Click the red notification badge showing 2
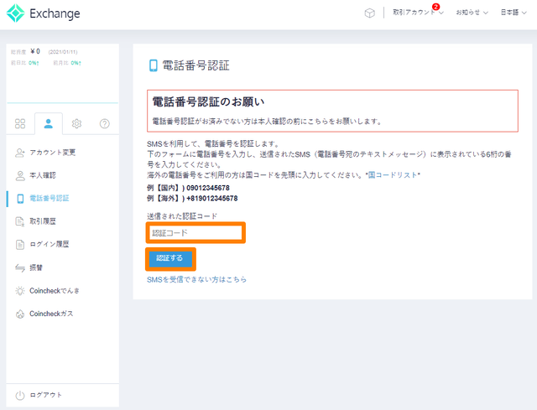Image resolution: width=537 pixels, height=410 pixels. [435, 7]
